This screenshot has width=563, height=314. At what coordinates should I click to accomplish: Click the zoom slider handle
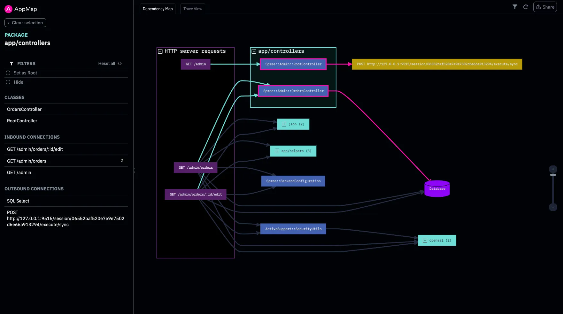[x=553, y=175]
